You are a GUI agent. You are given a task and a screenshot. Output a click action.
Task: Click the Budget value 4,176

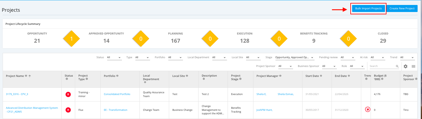pos(377,94)
